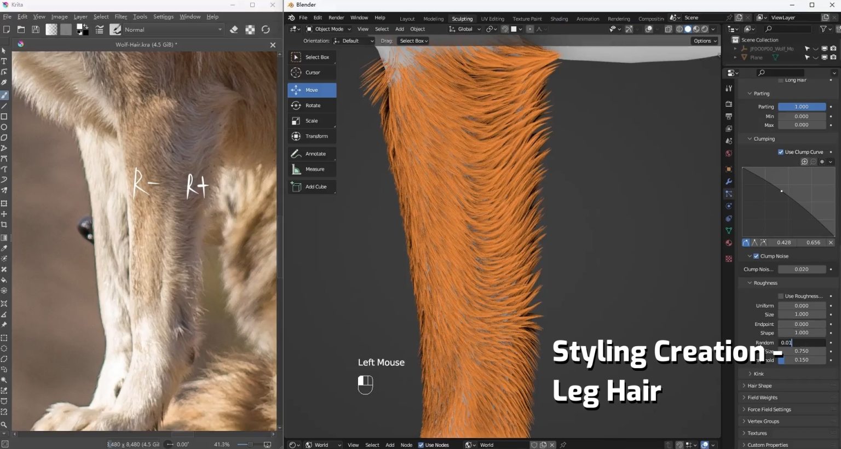Select the Freehand Brush tool in Krita

[x=4, y=95]
